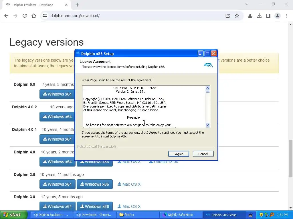Screen dimensions: 293x219
Task: Download Dolphin 3.5 Windows x64
Action: click(57, 184)
